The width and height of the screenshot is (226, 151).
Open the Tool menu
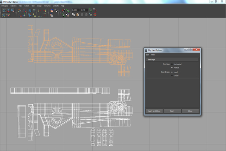(33, 6)
